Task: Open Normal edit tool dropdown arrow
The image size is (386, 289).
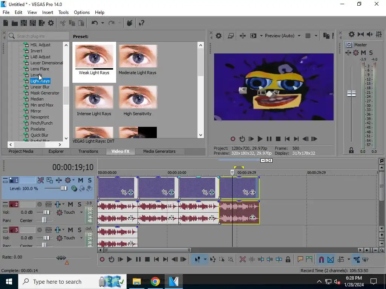Action: (x=205, y=260)
